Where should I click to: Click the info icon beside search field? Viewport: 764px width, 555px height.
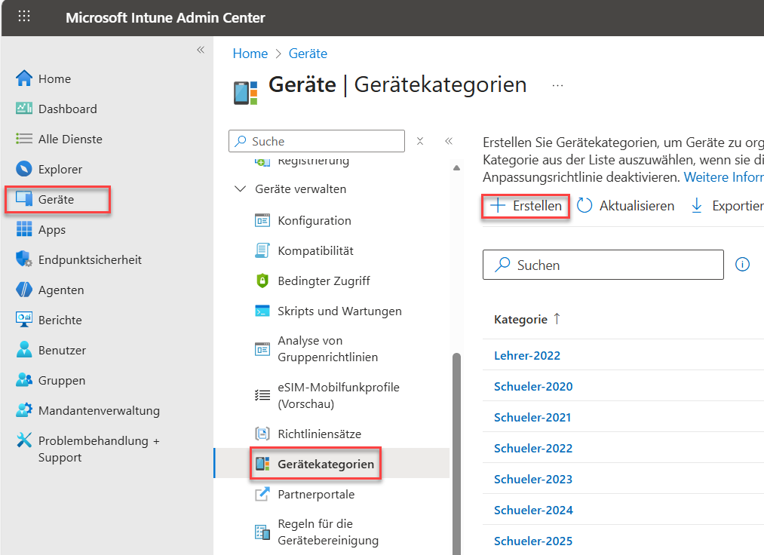[x=742, y=265]
